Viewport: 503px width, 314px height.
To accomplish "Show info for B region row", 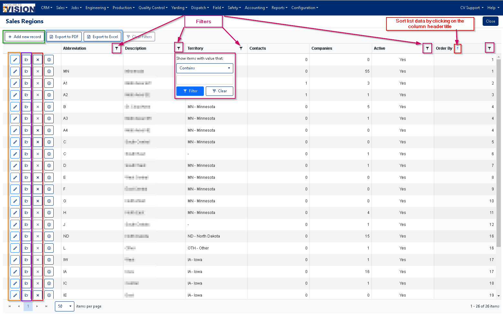I will 49,107.
